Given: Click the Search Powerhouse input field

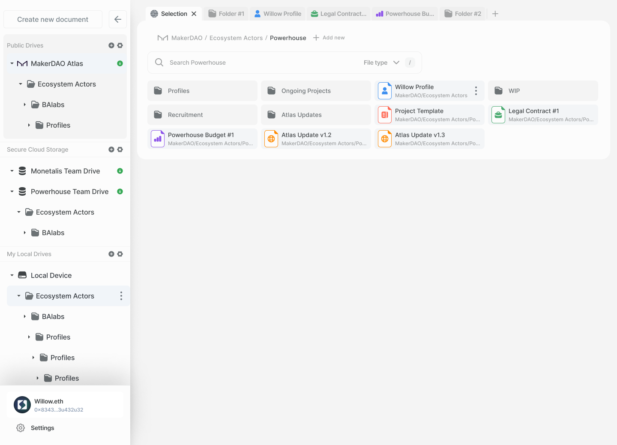Looking at the screenshot, I should point(257,63).
